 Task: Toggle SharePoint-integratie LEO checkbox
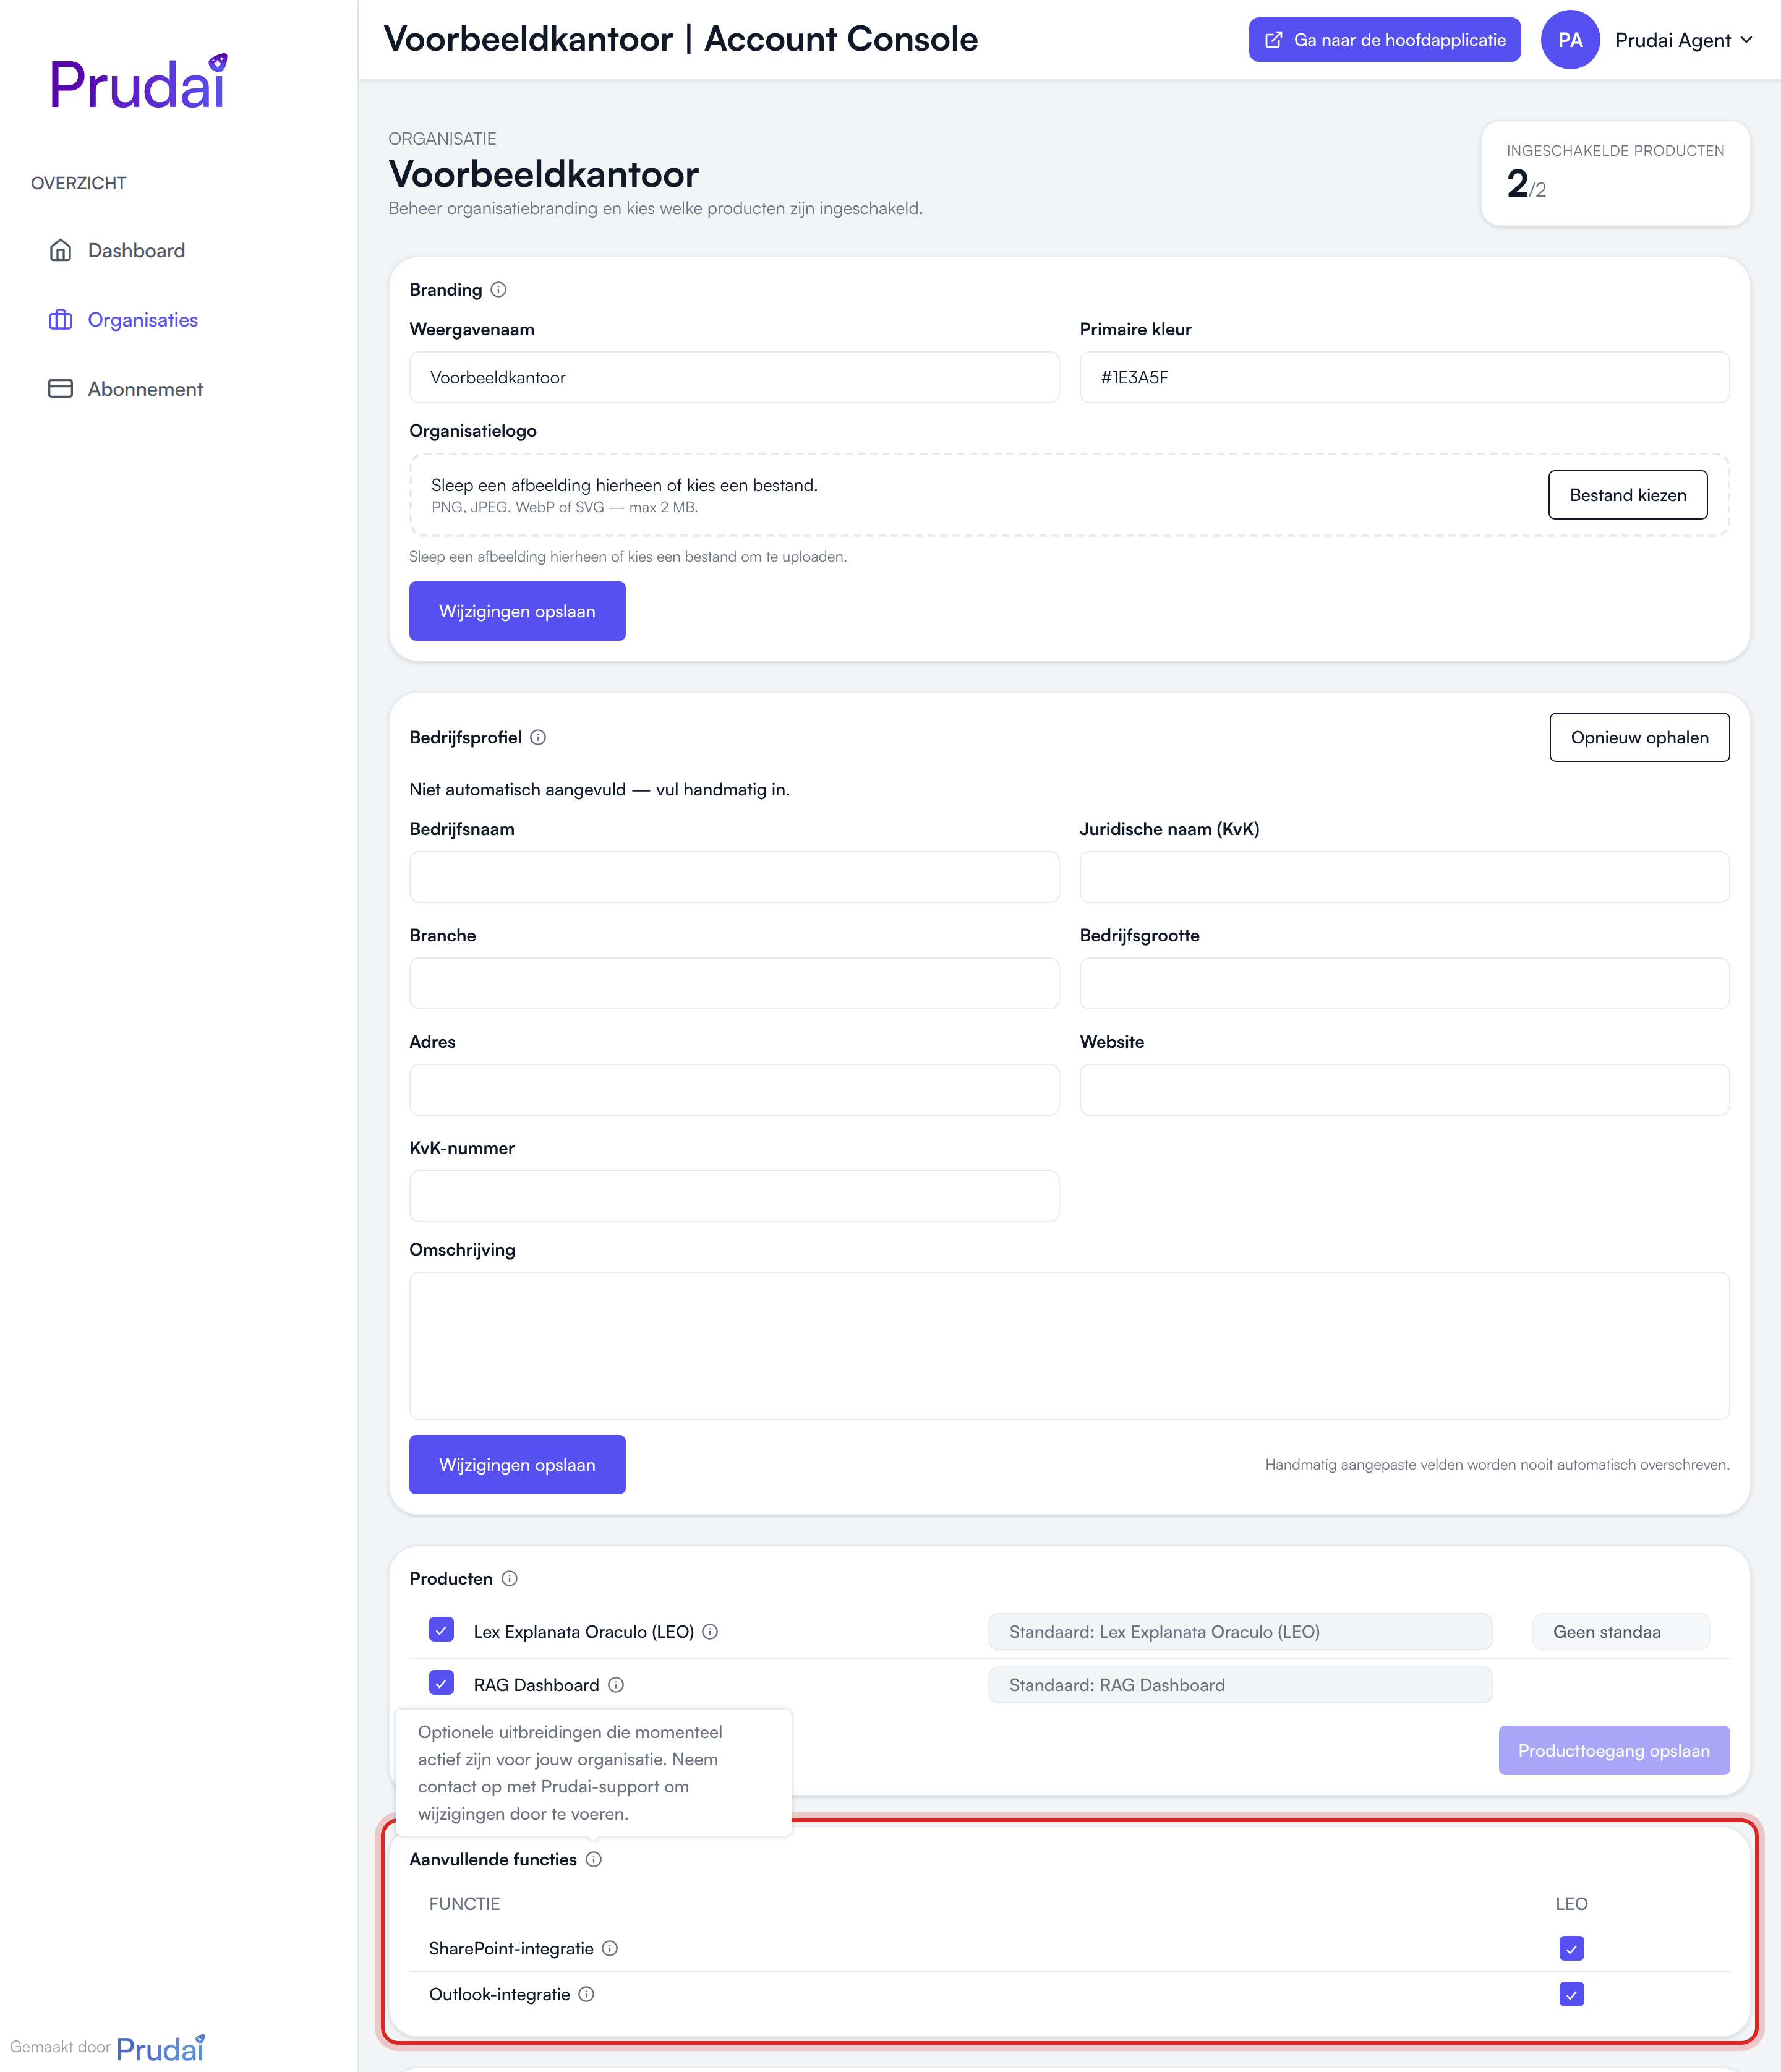(1571, 1949)
